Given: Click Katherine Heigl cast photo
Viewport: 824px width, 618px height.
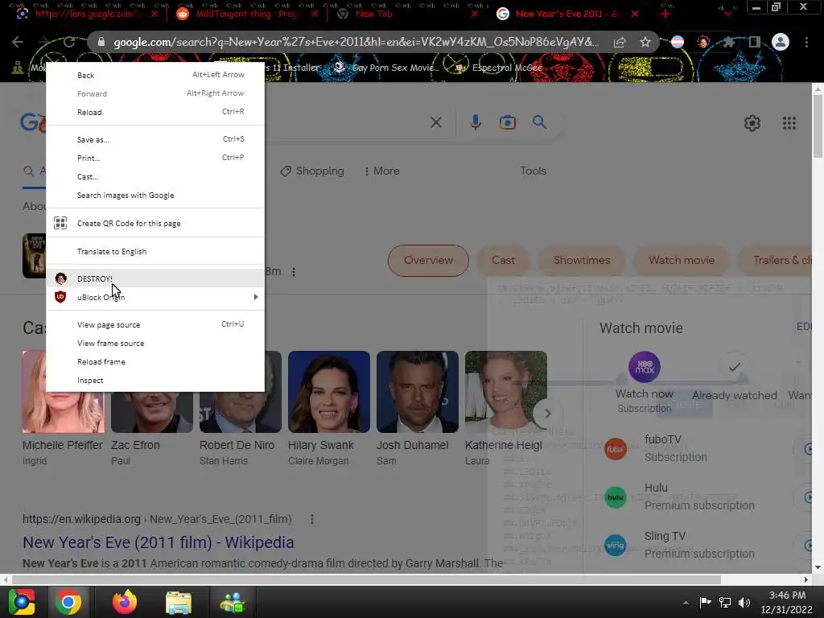Looking at the screenshot, I should coord(505,392).
